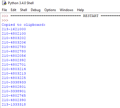
Task: Open the Shell menu
Action: [x=23, y=10]
